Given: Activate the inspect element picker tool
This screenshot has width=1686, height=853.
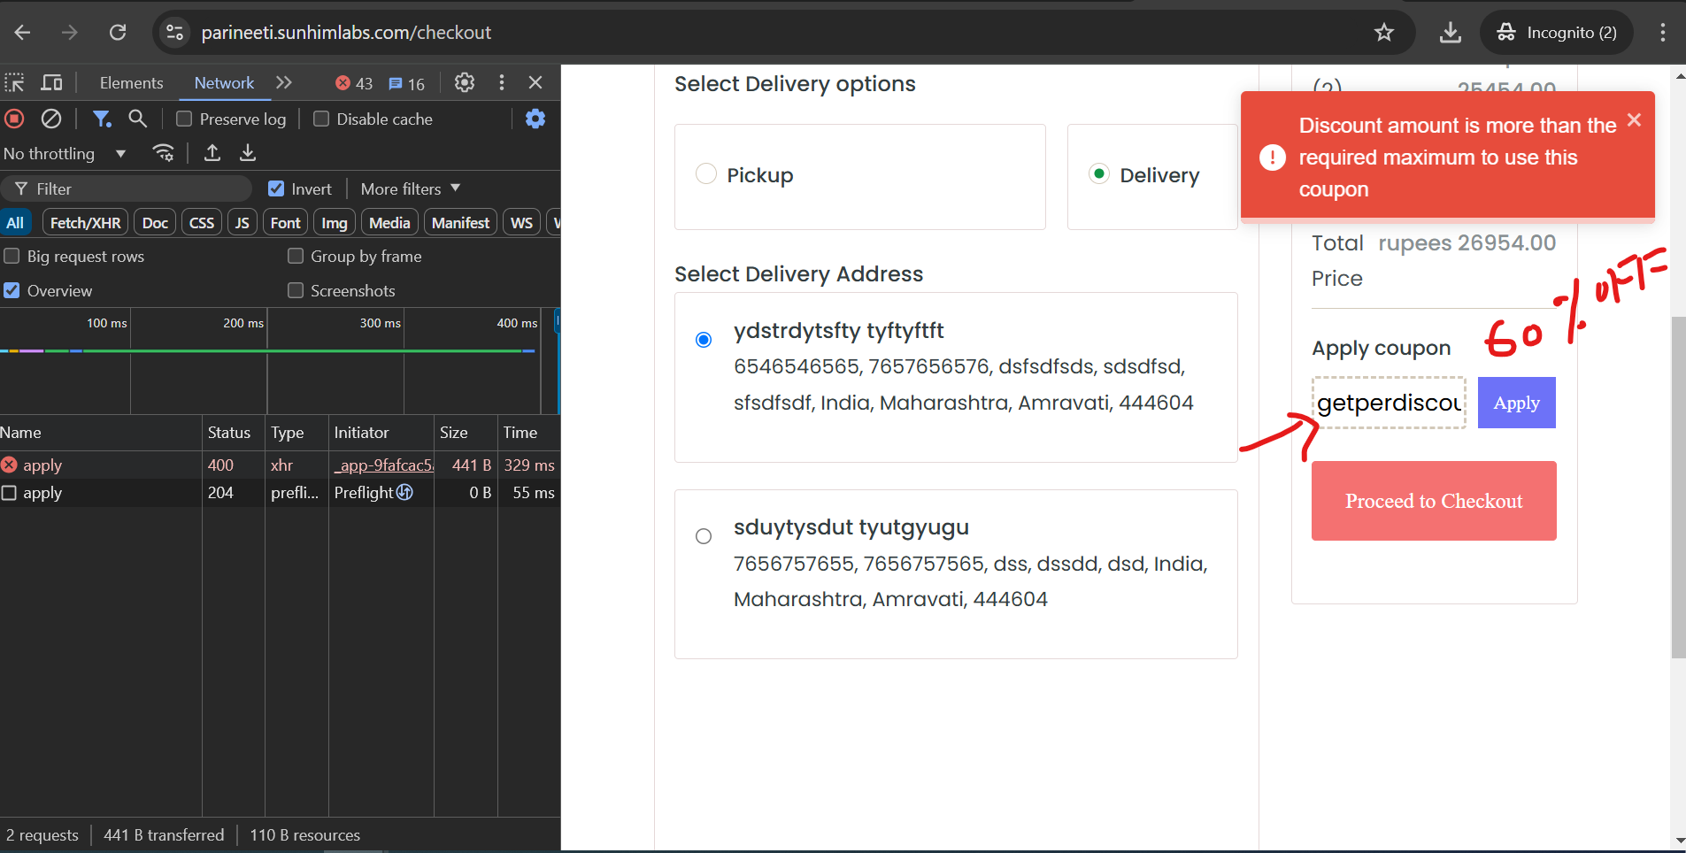Looking at the screenshot, I should click(14, 82).
